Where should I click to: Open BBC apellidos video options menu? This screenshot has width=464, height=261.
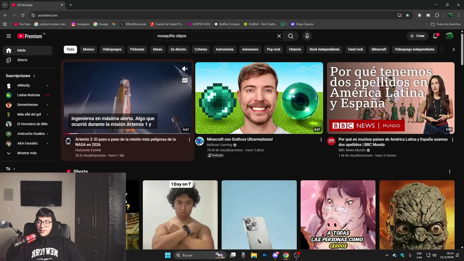(x=452, y=140)
